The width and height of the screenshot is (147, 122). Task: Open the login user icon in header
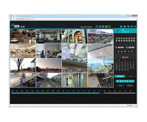click(121, 27)
